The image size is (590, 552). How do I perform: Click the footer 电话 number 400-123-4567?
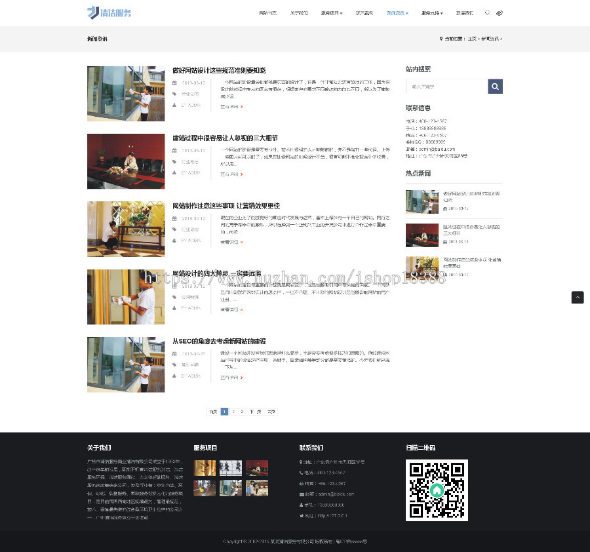coord(331,473)
